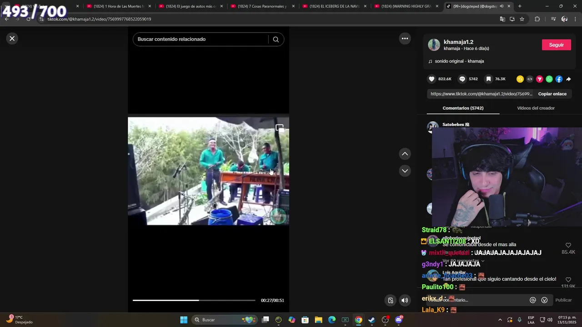Bookmark this page with the star icon

click(x=522, y=19)
